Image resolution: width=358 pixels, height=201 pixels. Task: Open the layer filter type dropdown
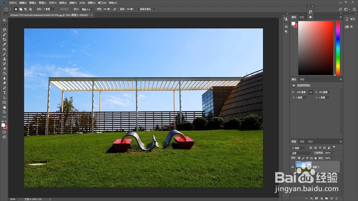click(299, 148)
